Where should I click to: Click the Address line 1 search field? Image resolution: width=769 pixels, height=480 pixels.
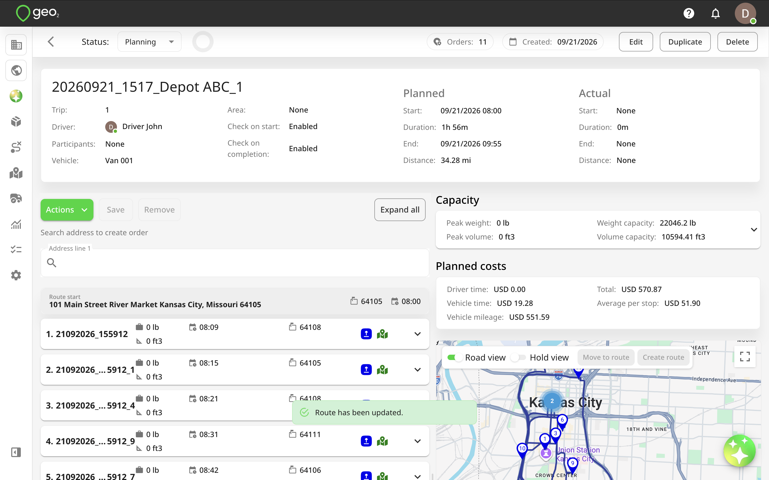[235, 263]
